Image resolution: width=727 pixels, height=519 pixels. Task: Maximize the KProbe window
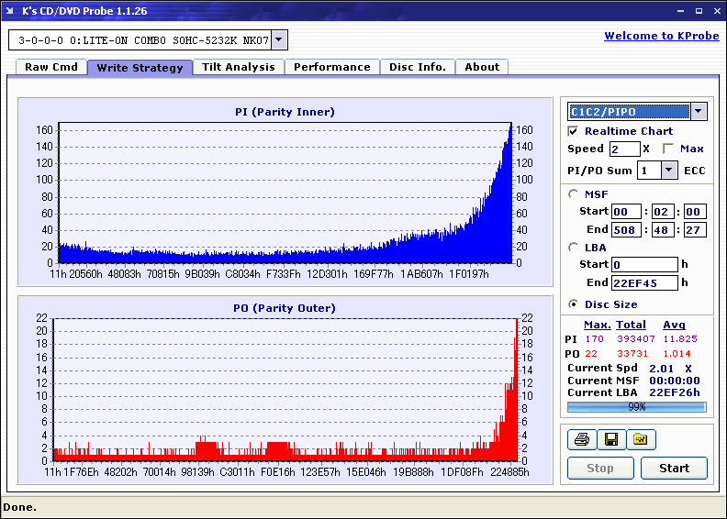coord(699,11)
